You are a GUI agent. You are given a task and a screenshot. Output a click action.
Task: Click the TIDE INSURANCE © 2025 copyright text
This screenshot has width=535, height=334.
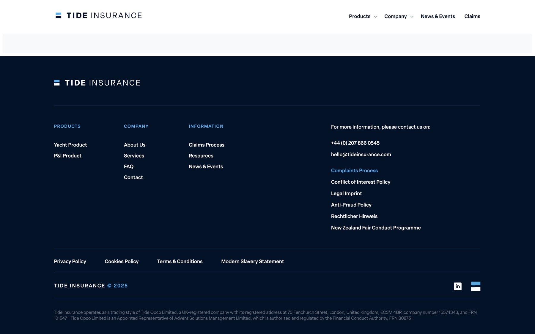[91, 286]
